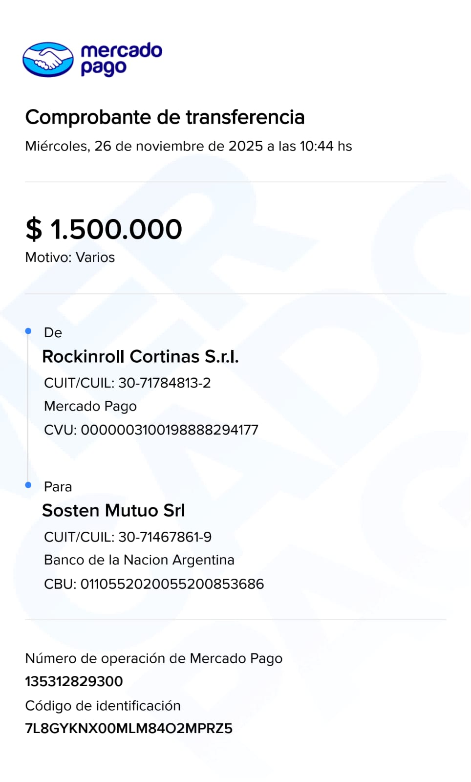Screen dimensions: 471x782
Task: Select identification code 7L8GYKNX00MLM84O2MPRZ5
Action: 128,729
